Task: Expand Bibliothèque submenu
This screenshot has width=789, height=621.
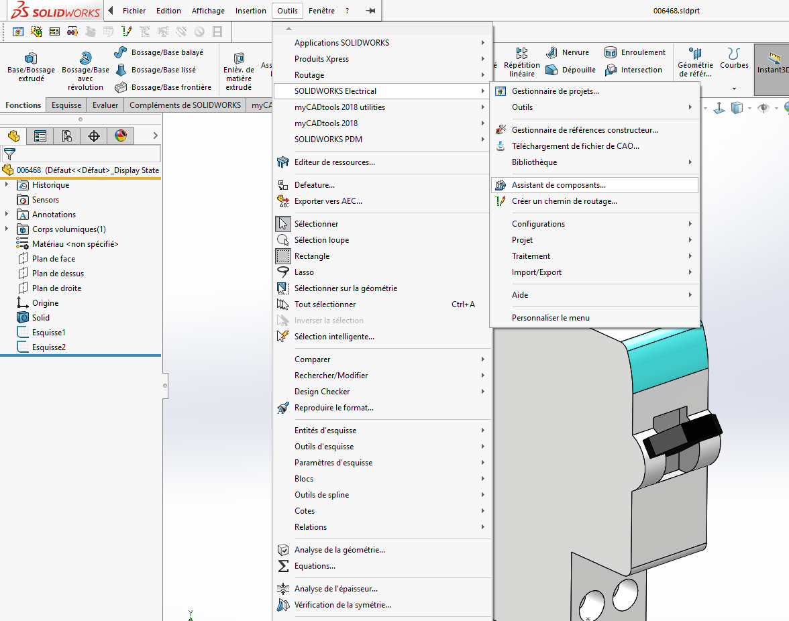Action: [594, 162]
